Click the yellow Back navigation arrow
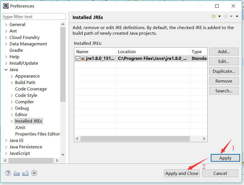 (214, 16)
